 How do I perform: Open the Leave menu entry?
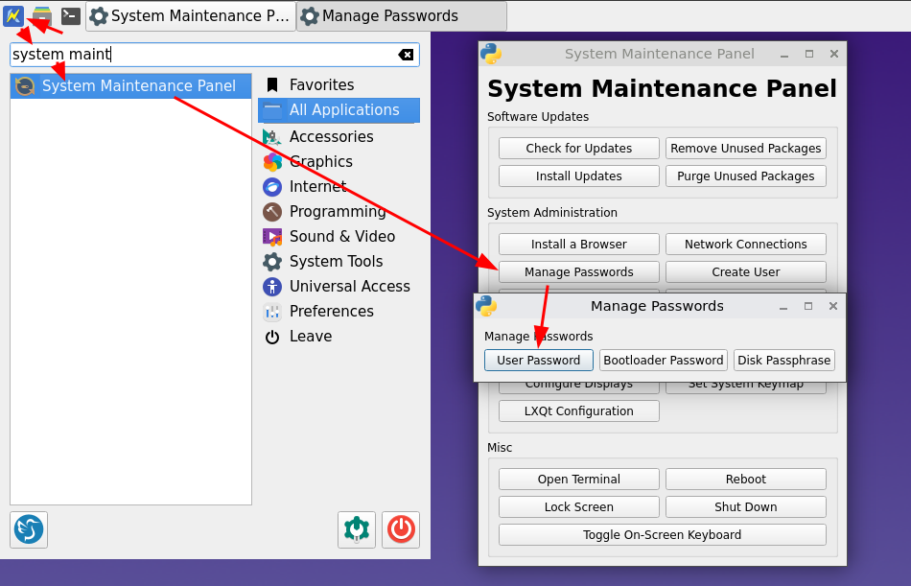point(310,337)
